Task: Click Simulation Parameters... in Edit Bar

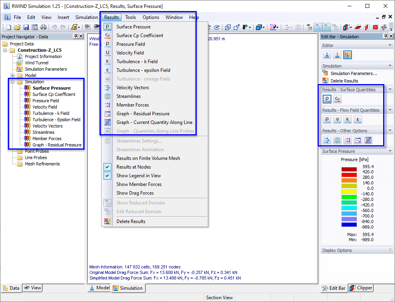Action: coord(354,73)
